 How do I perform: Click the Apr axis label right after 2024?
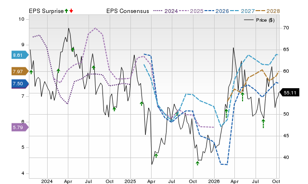(x=68, y=181)
